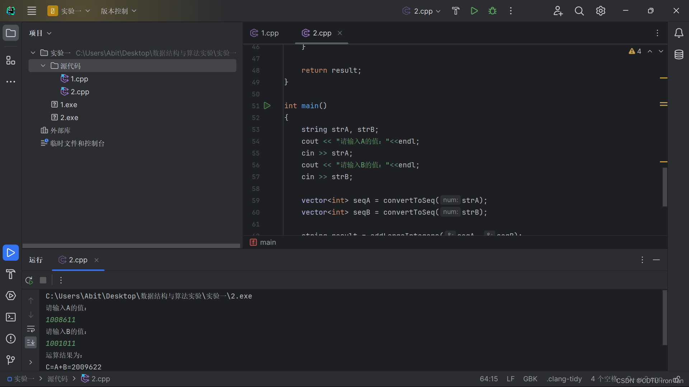
Task: Click the Build hammer icon in top toolbar
Action: (456, 11)
